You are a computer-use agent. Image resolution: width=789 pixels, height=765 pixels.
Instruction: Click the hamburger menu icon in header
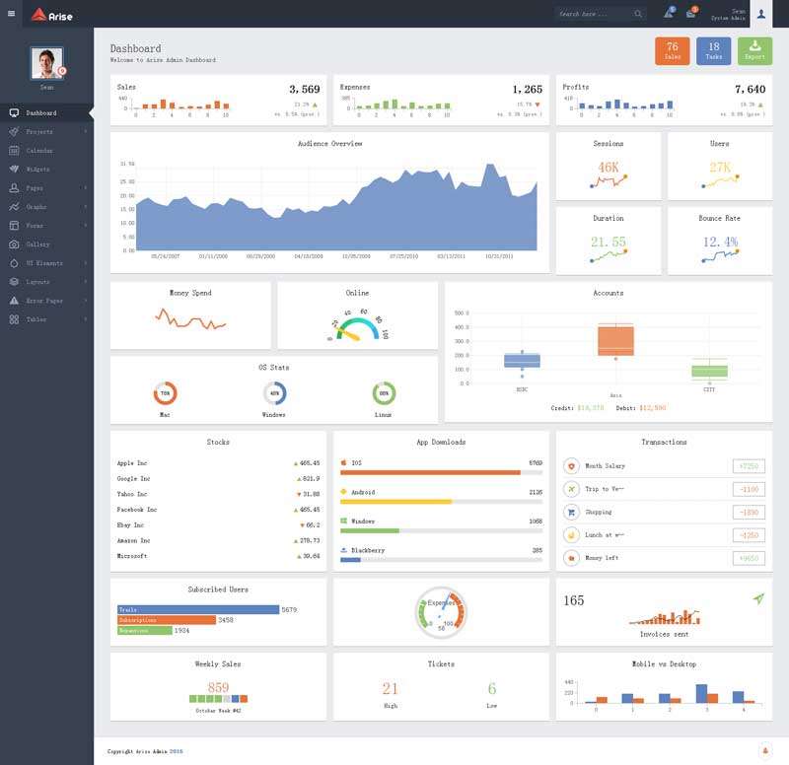point(12,14)
